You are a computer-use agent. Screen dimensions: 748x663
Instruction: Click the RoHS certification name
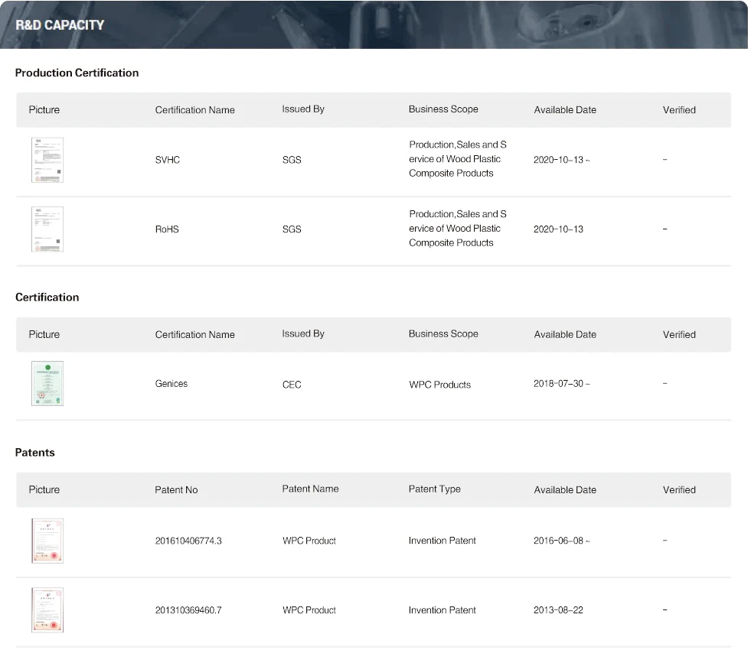[167, 229]
